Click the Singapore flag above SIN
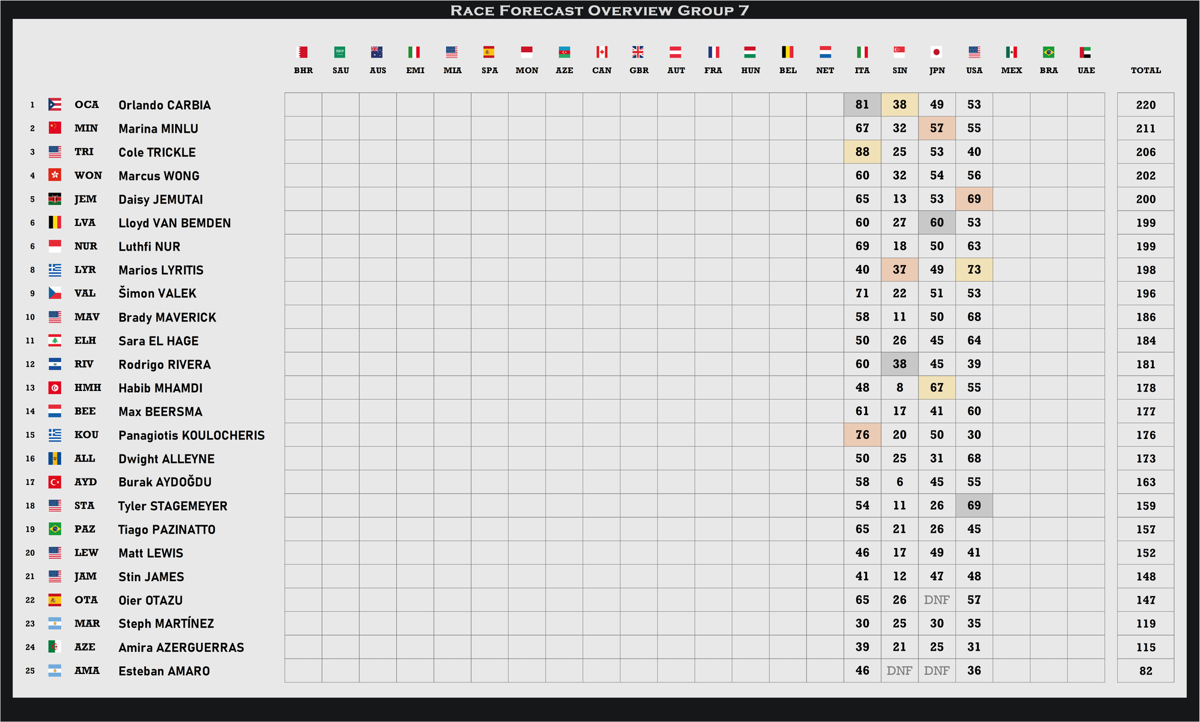Viewport: 1200px width, 722px height. pos(899,52)
